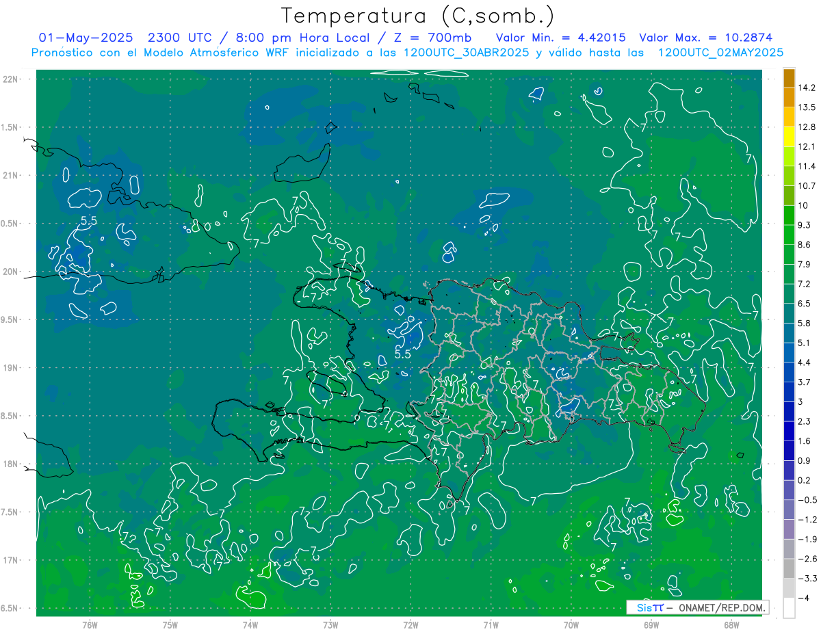Click the "11.4" colorbar value

click(x=807, y=167)
